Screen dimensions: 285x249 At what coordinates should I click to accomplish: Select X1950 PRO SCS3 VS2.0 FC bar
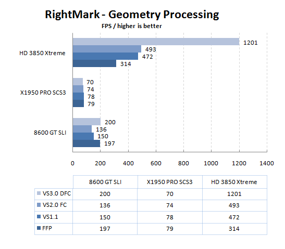78,89
